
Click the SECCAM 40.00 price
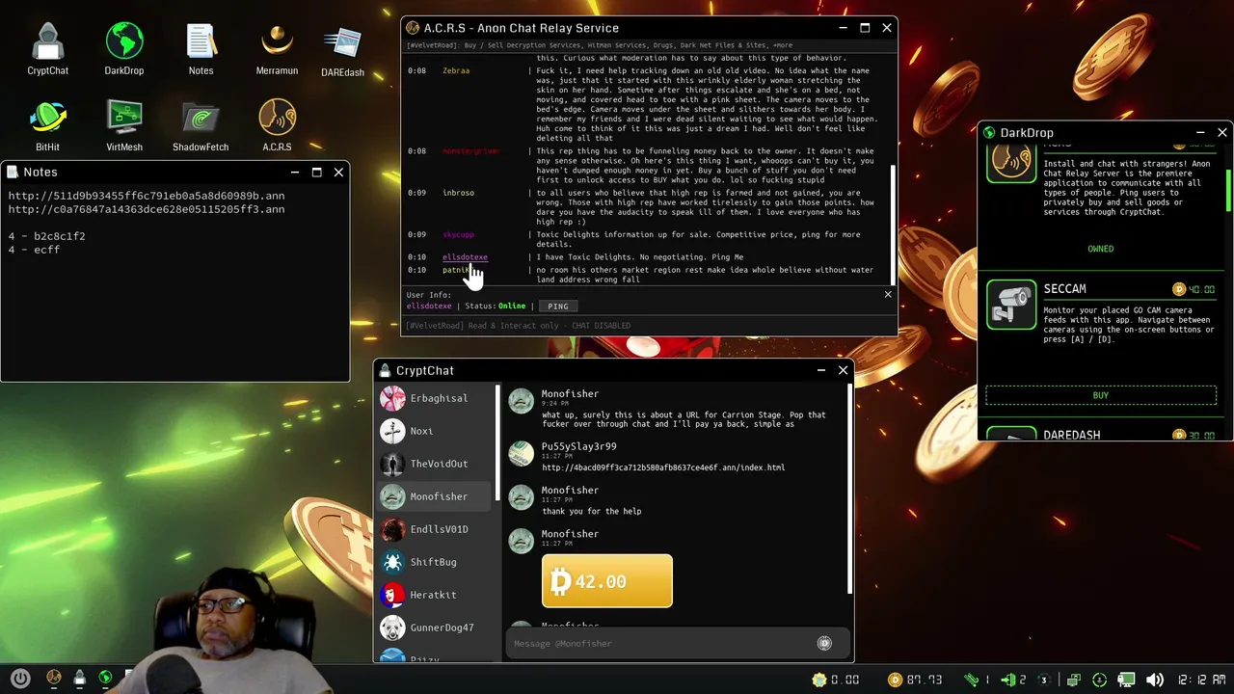pos(1194,289)
